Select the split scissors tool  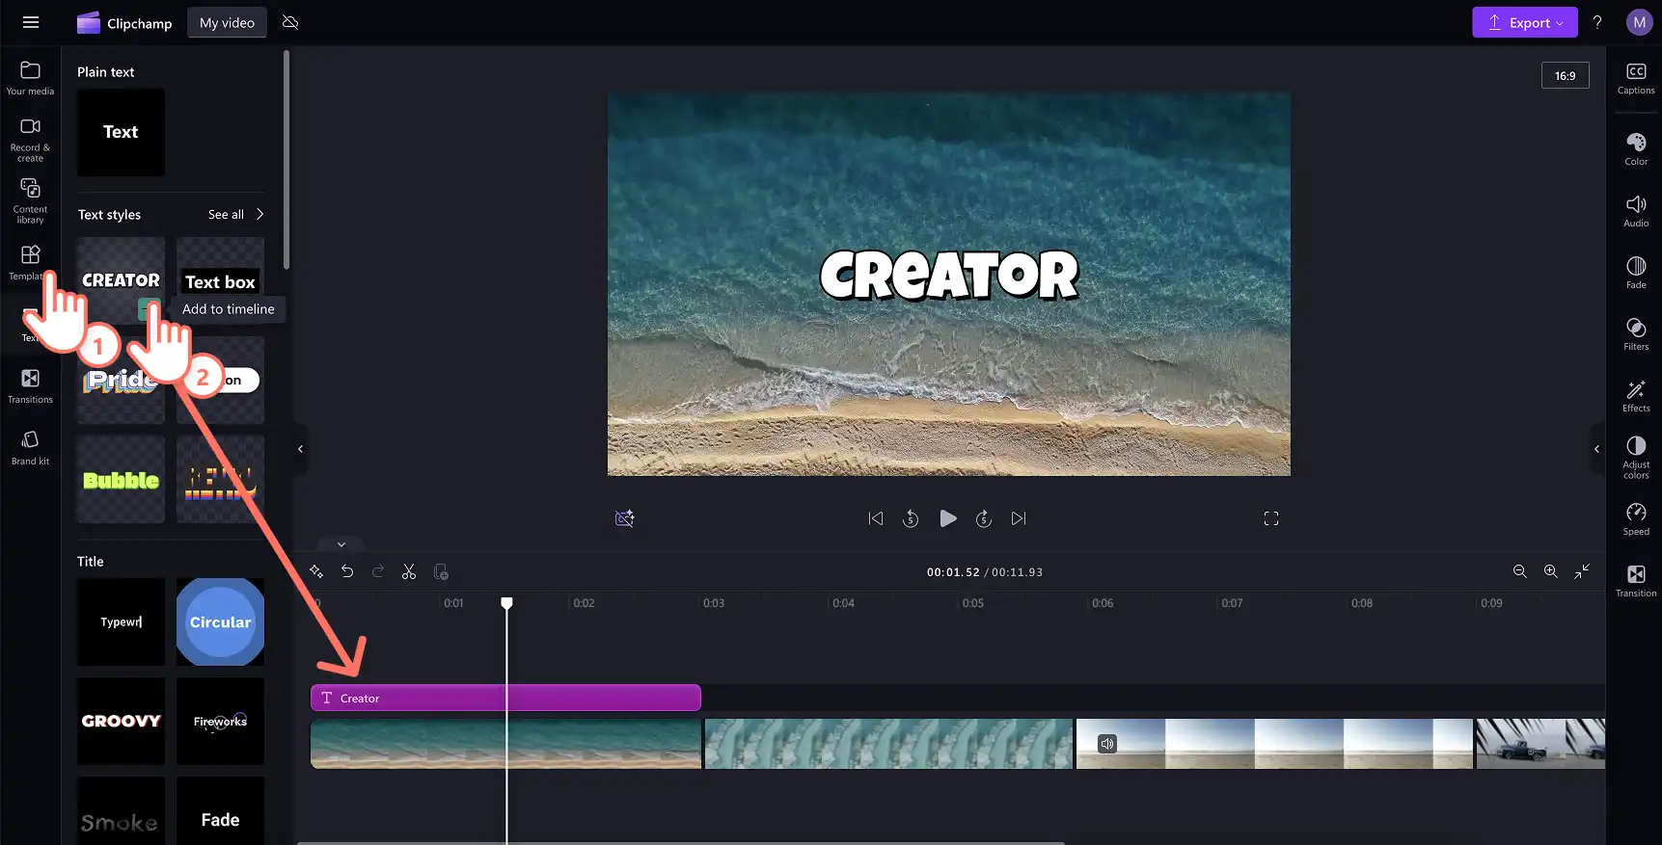409,571
